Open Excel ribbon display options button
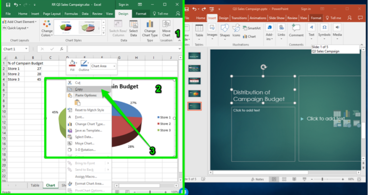 point(140,4)
